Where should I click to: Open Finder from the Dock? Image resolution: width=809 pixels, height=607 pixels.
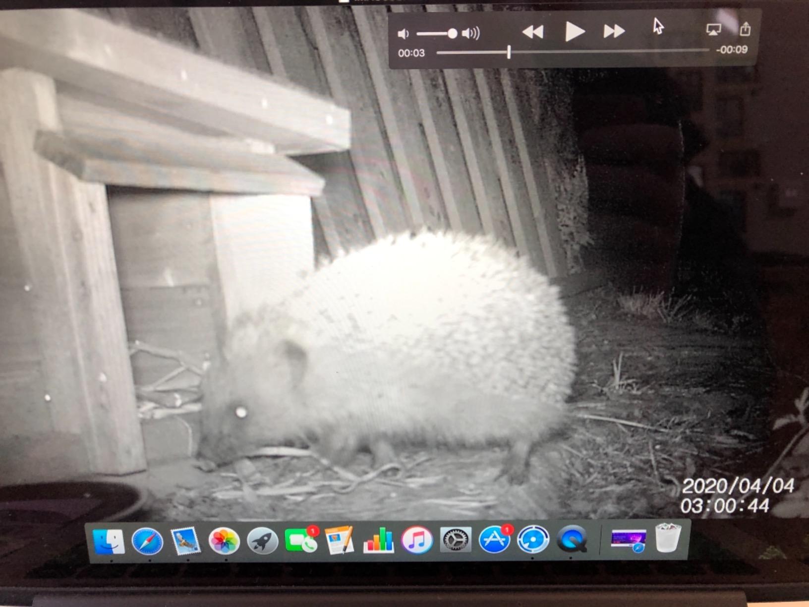(x=109, y=541)
